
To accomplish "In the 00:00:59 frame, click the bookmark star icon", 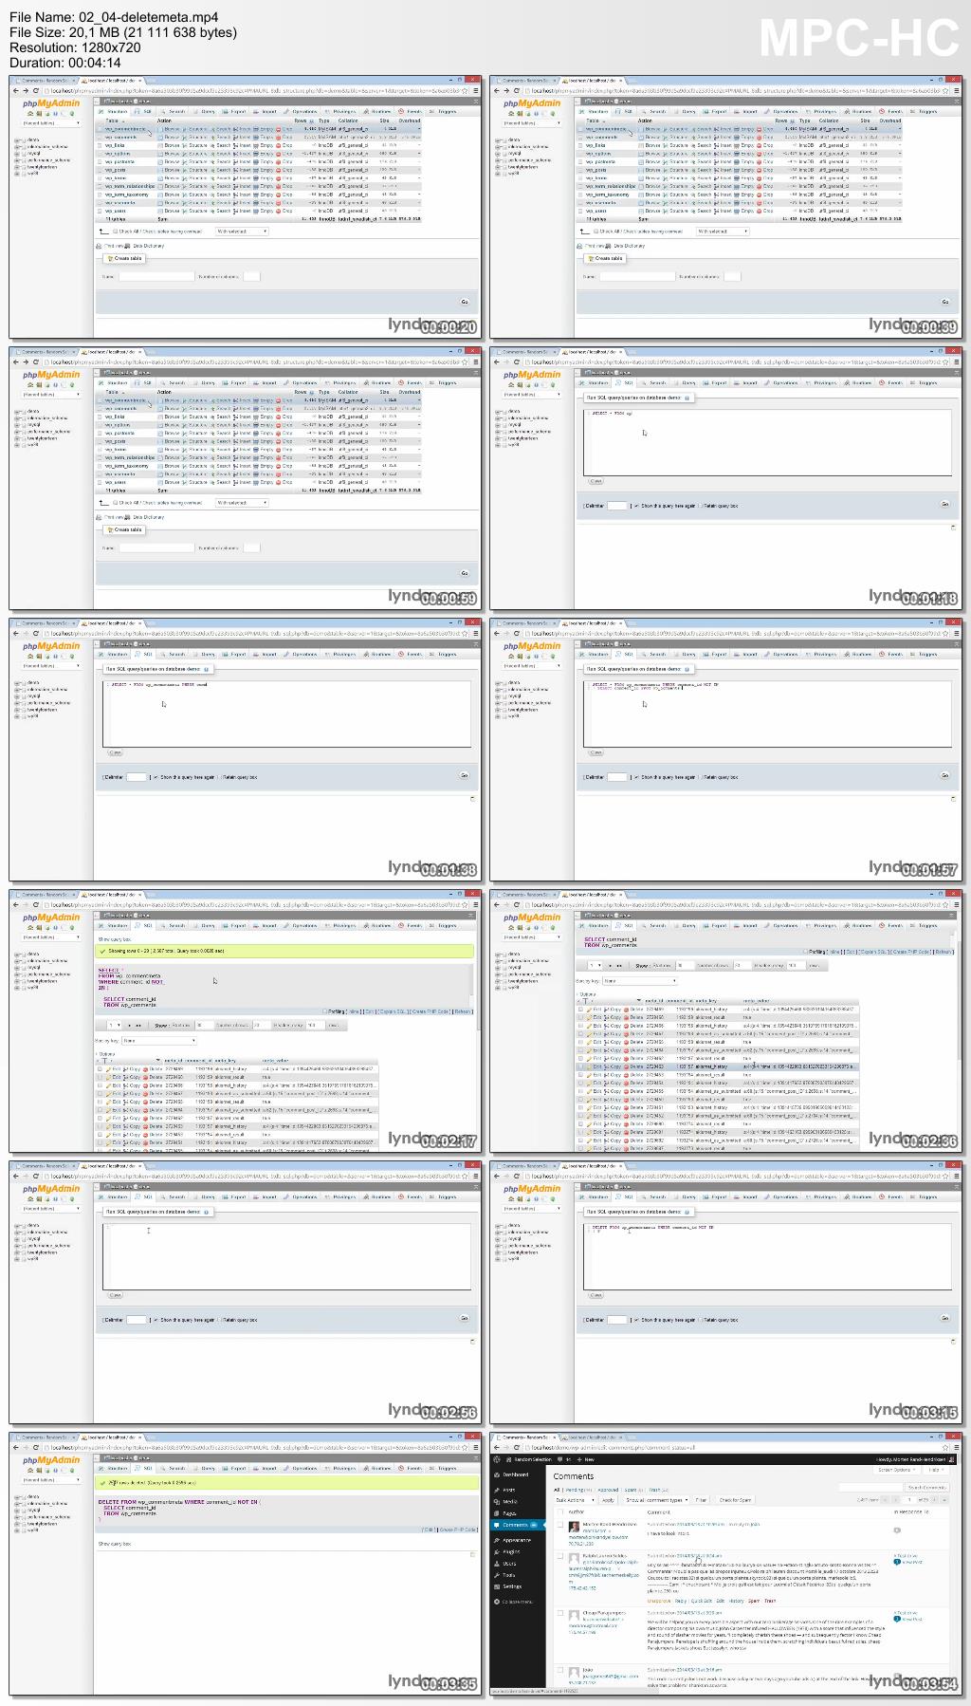I will [x=466, y=362].
